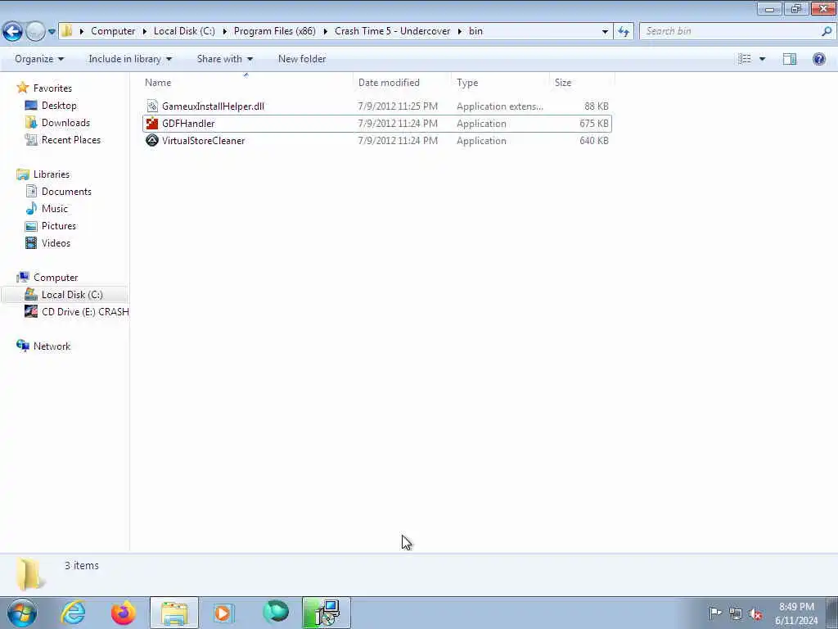Open Action Center flag tray icon
The image size is (838, 629).
(715, 613)
